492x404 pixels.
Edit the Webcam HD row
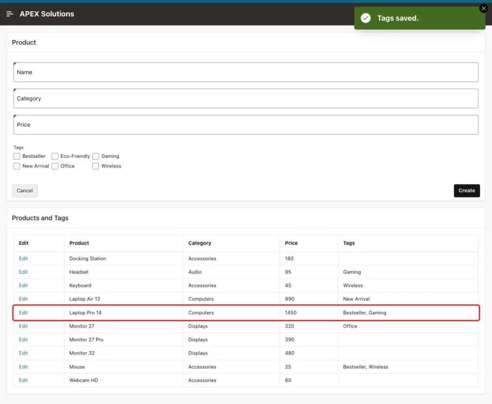tap(23, 380)
